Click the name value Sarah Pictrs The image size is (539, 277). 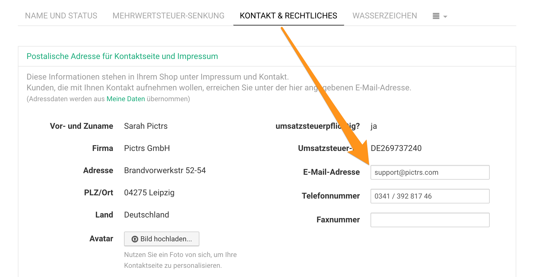click(x=146, y=126)
